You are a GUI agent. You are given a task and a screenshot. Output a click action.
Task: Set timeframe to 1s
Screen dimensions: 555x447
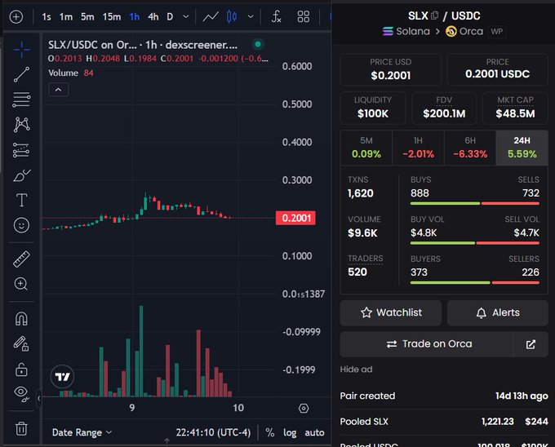(47, 16)
